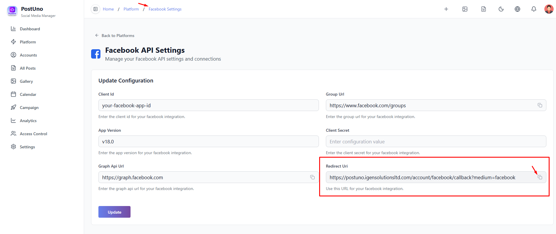Focus the Client Secret input field
Viewport: 556px width, 234px height.
point(436,142)
